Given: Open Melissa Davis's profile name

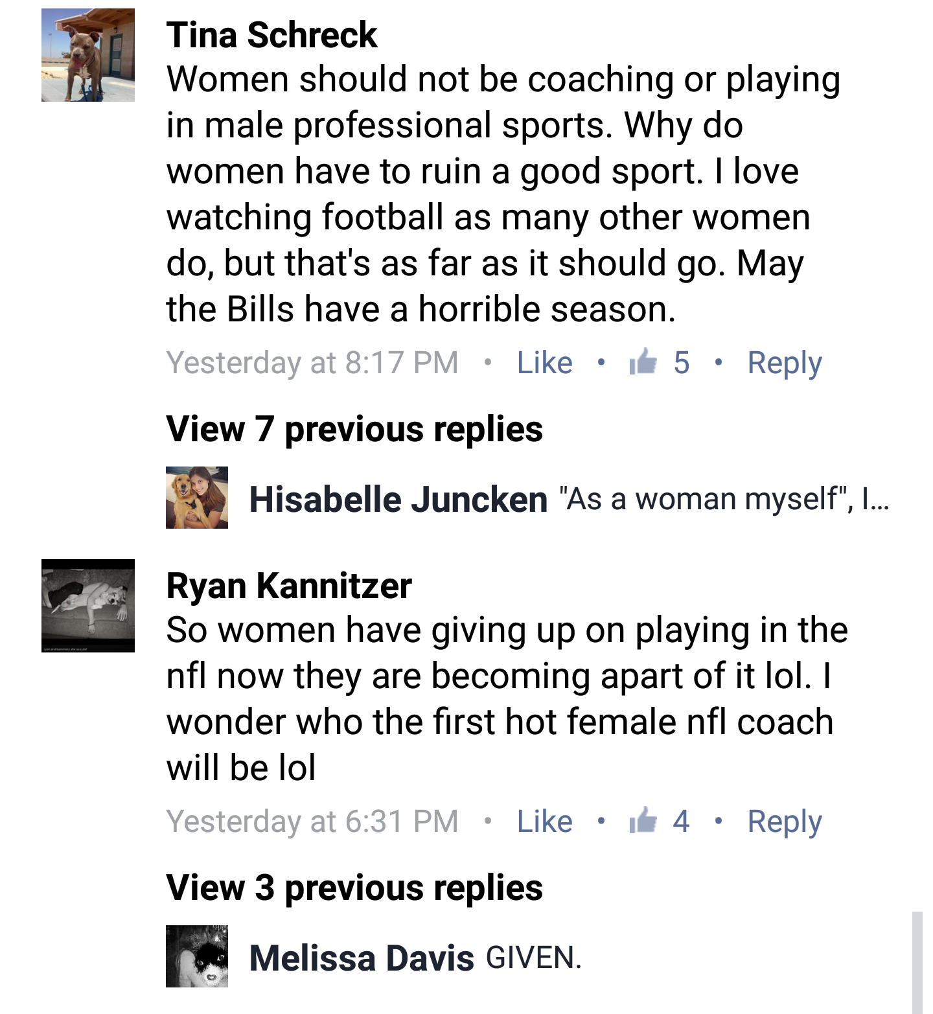Looking at the screenshot, I should click(362, 959).
